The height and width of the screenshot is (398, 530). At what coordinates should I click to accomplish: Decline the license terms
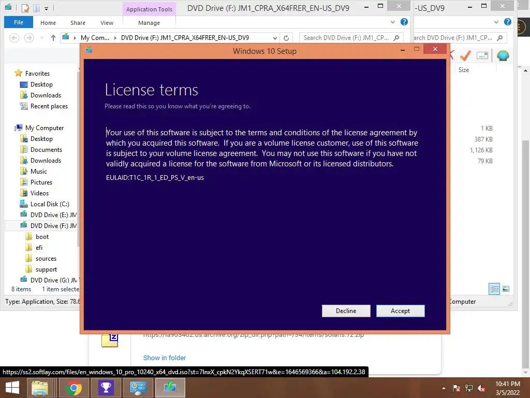coord(346,311)
